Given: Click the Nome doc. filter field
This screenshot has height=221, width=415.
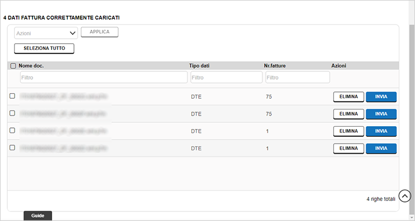Looking at the screenshot, I should (104, 77).
